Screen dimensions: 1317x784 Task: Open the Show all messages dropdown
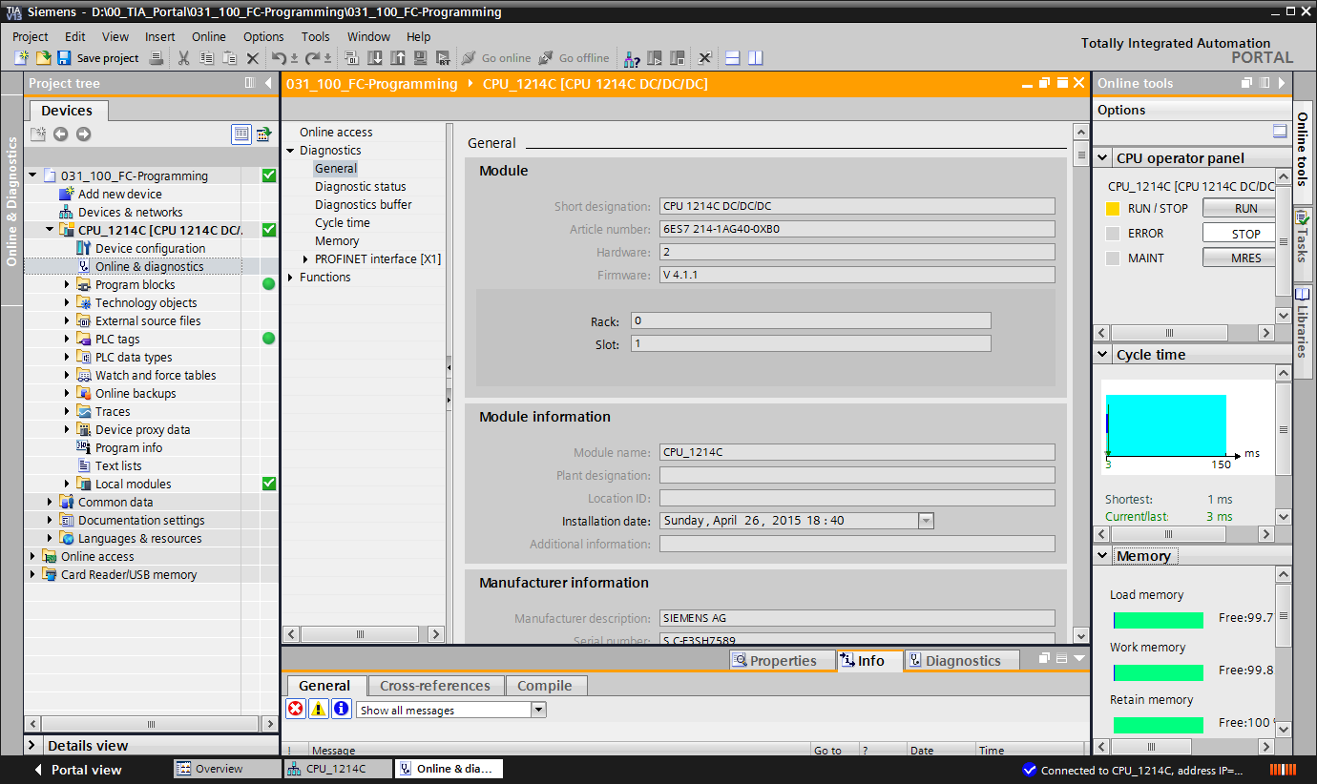coord(538,710)
